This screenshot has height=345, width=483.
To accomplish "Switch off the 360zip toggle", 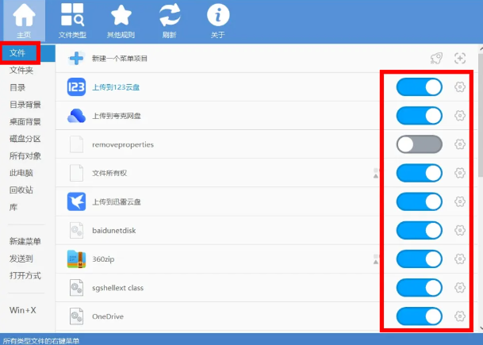I will (x=419, y=259).
